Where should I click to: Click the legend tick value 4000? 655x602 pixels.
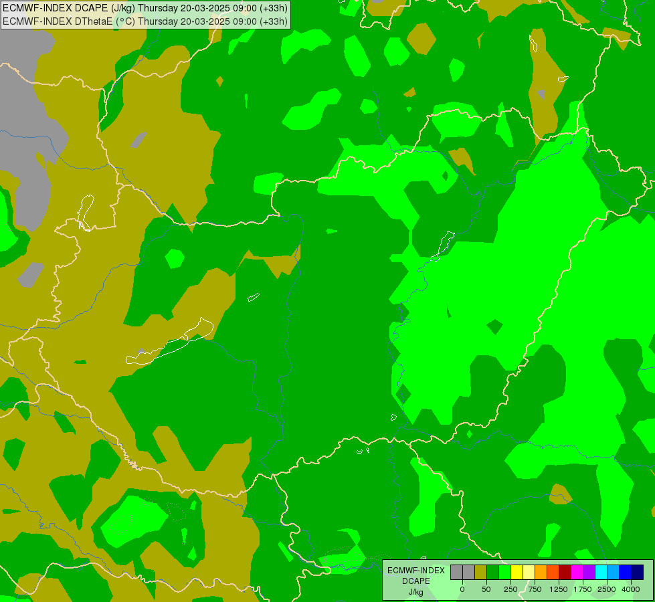631,589
